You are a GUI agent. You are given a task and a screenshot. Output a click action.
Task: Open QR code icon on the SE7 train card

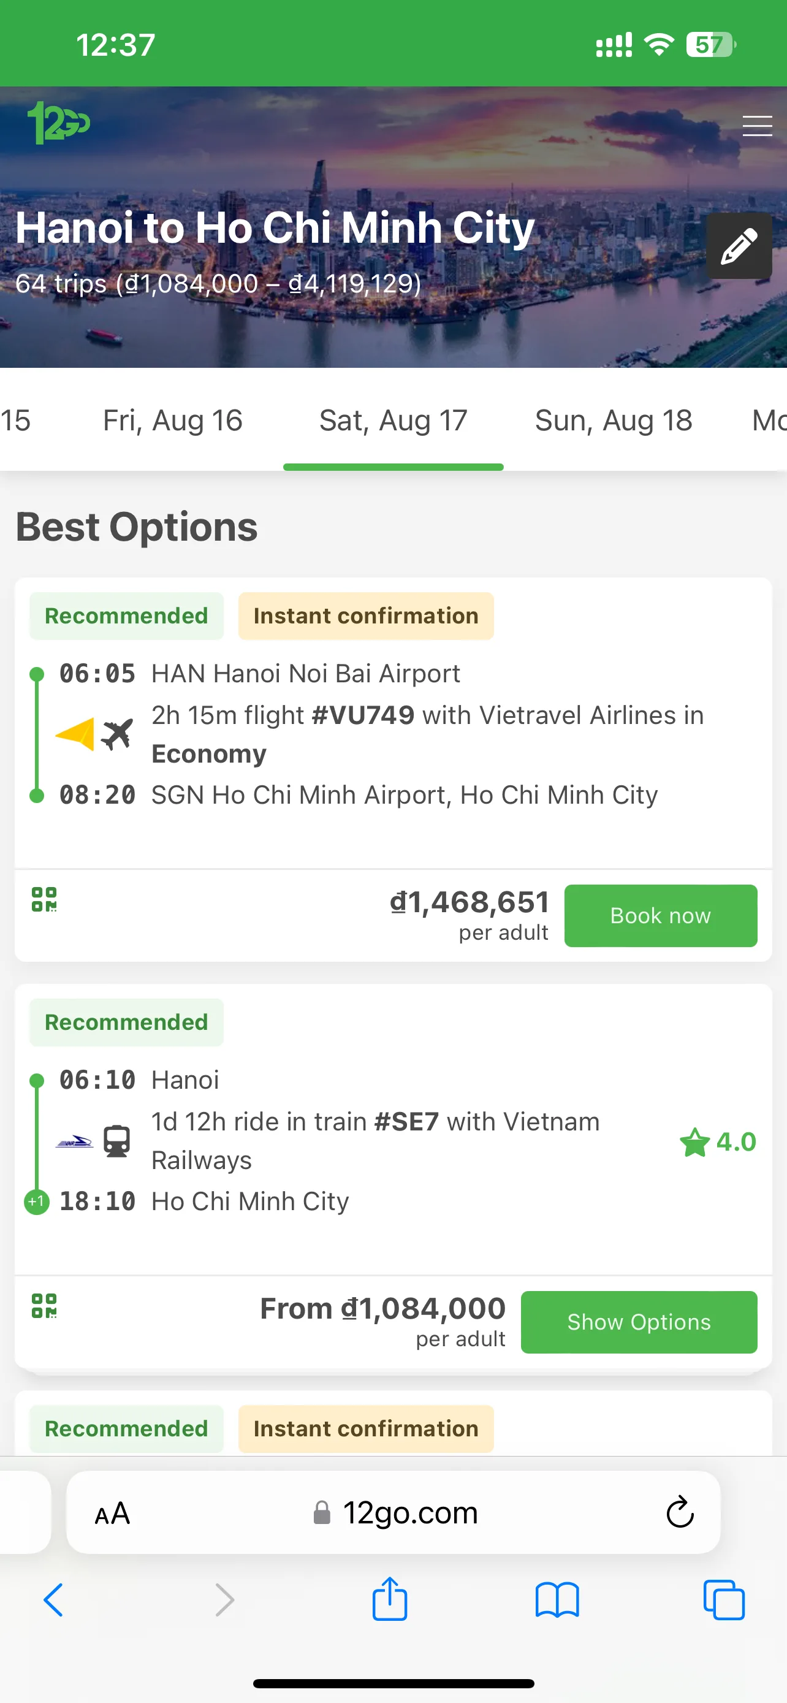44,1306
